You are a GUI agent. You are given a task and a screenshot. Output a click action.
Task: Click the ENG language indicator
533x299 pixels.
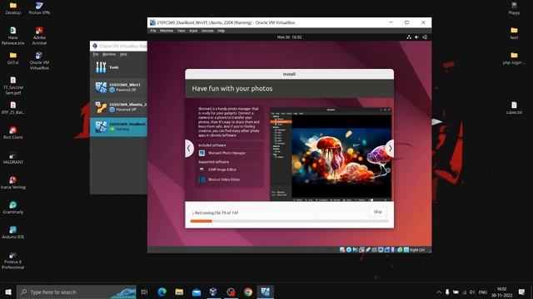483,292
